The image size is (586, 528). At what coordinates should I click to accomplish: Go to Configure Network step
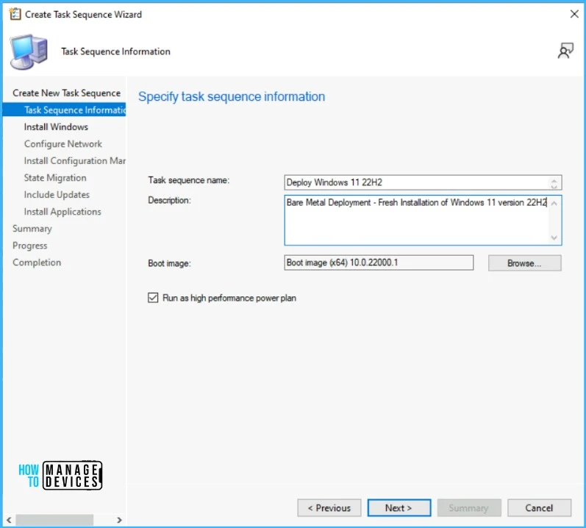62,144
